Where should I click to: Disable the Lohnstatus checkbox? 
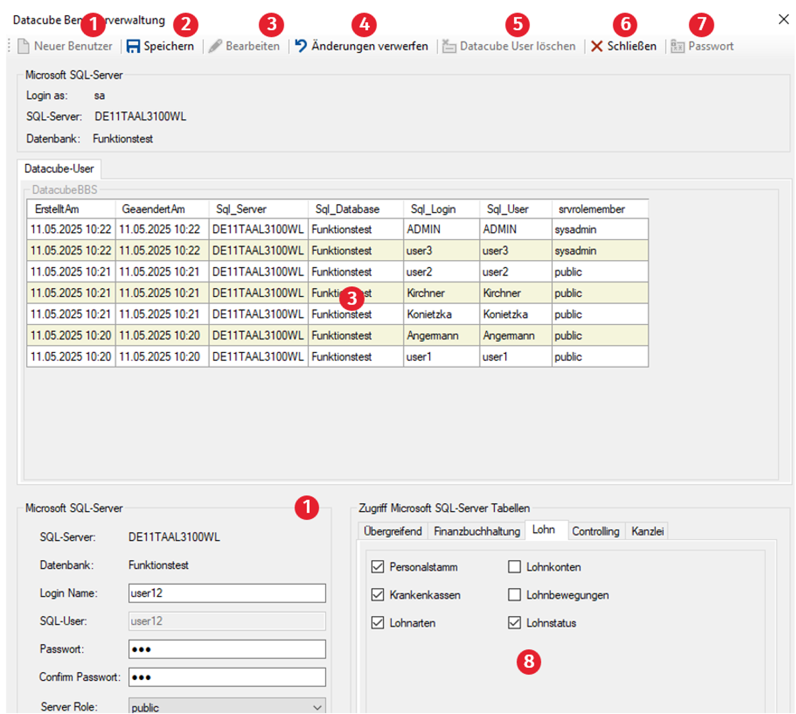click(x=514, y=623)
